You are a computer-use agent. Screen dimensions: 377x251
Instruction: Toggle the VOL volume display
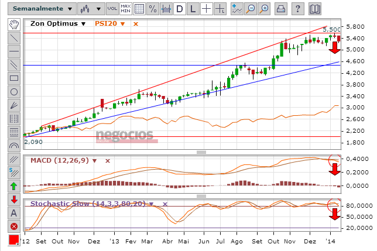click(x=112, y=9)
